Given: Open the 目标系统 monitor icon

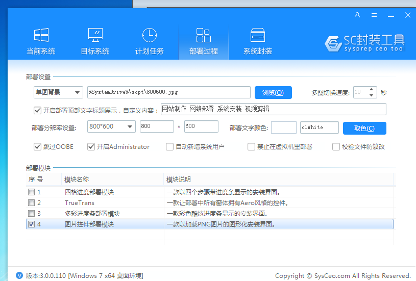Looking at the screenshot, I should coord(95,35).
